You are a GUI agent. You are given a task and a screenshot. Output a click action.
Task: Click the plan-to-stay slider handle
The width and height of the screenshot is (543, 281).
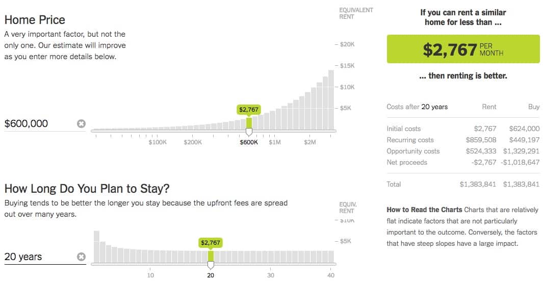pos(211,264)
